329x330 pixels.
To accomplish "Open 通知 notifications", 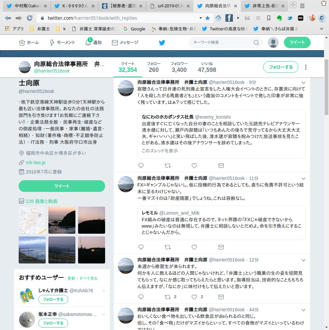I will point(93,42).
